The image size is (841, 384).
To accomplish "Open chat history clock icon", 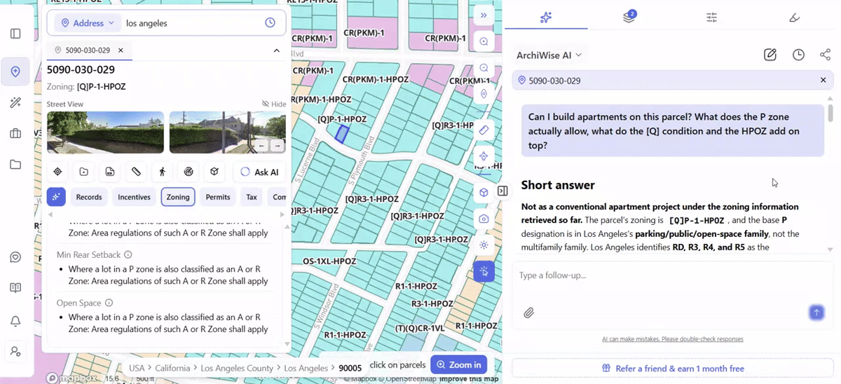I will pyautogui.click(x=798, y=55).
